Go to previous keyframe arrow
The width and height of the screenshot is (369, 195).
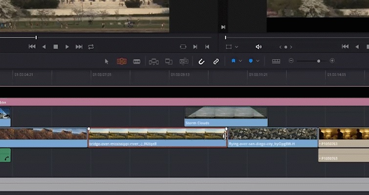coord(280,47)
